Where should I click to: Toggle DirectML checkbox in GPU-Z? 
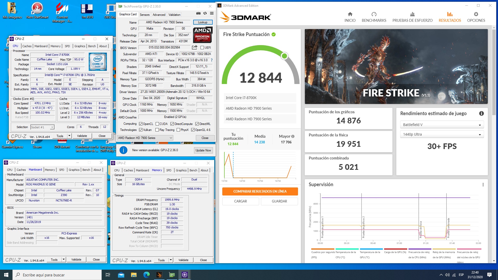[197, 124]
